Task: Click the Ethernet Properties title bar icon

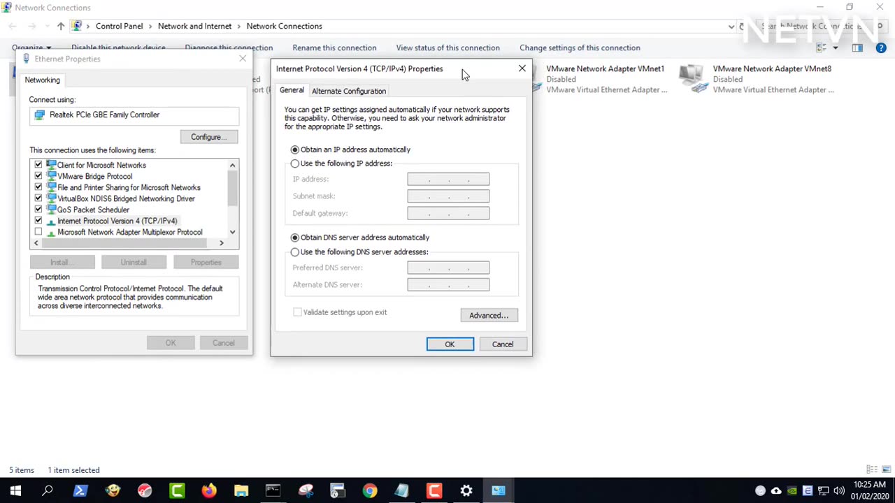Action: tap(27, 59)
